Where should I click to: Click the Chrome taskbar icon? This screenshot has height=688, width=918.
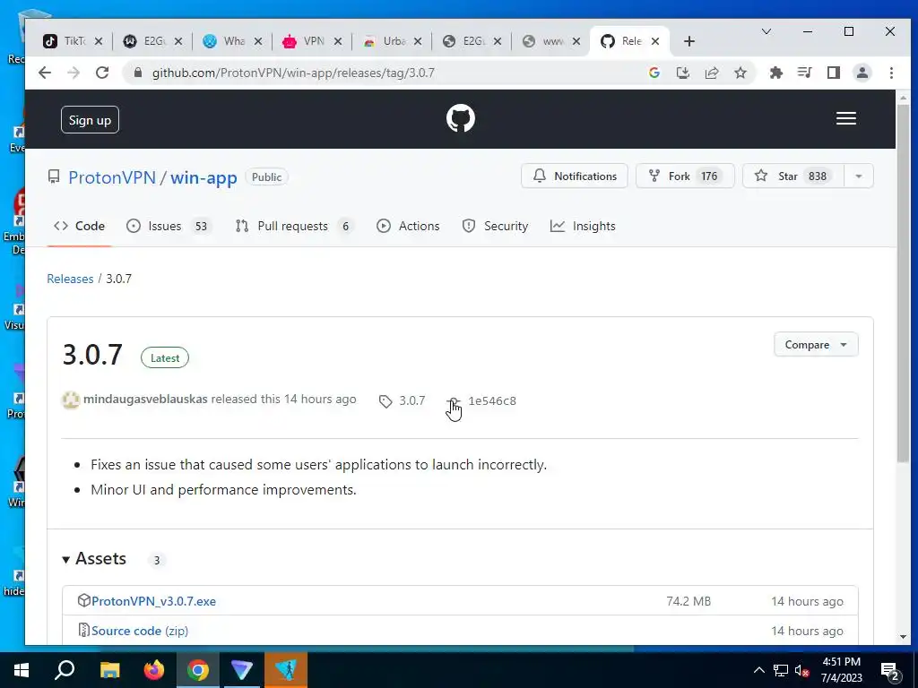(198, 670)
